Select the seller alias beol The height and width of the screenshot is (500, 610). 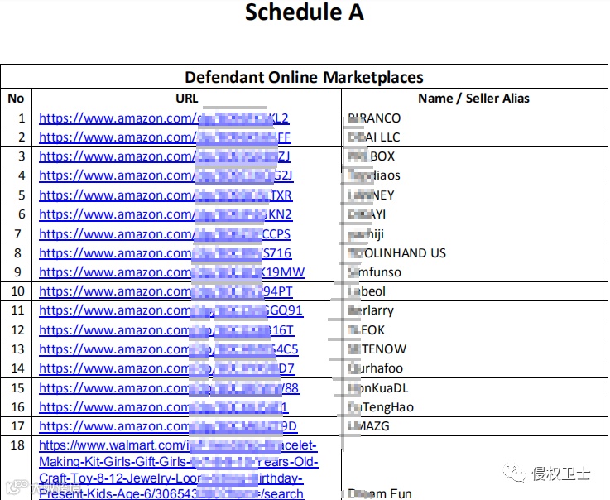[366, 291]
